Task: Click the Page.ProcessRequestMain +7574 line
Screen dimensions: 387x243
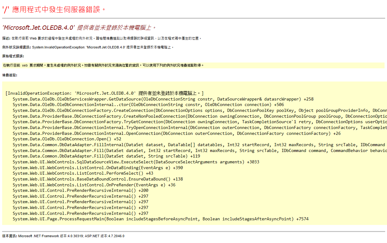Action: 161,219
